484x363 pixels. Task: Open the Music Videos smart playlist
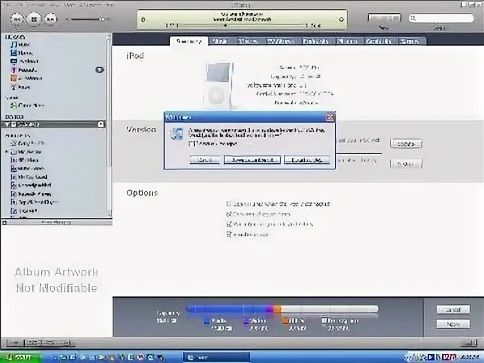click(x=27, y=168)
